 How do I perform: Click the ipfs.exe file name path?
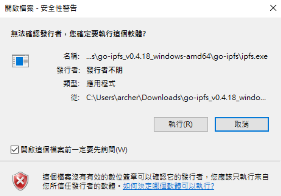pos(177,57)
